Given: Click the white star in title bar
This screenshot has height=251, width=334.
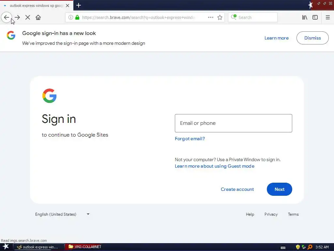Looking at the screenshot, I should 311,5.
